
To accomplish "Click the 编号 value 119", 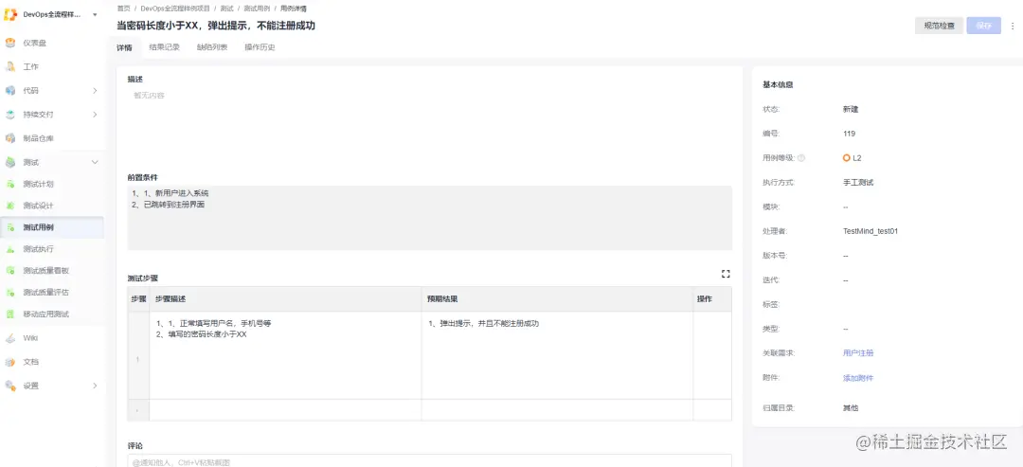I will (x=849, y=133).
